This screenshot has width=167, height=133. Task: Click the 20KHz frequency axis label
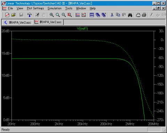click(x=82, y=124)
